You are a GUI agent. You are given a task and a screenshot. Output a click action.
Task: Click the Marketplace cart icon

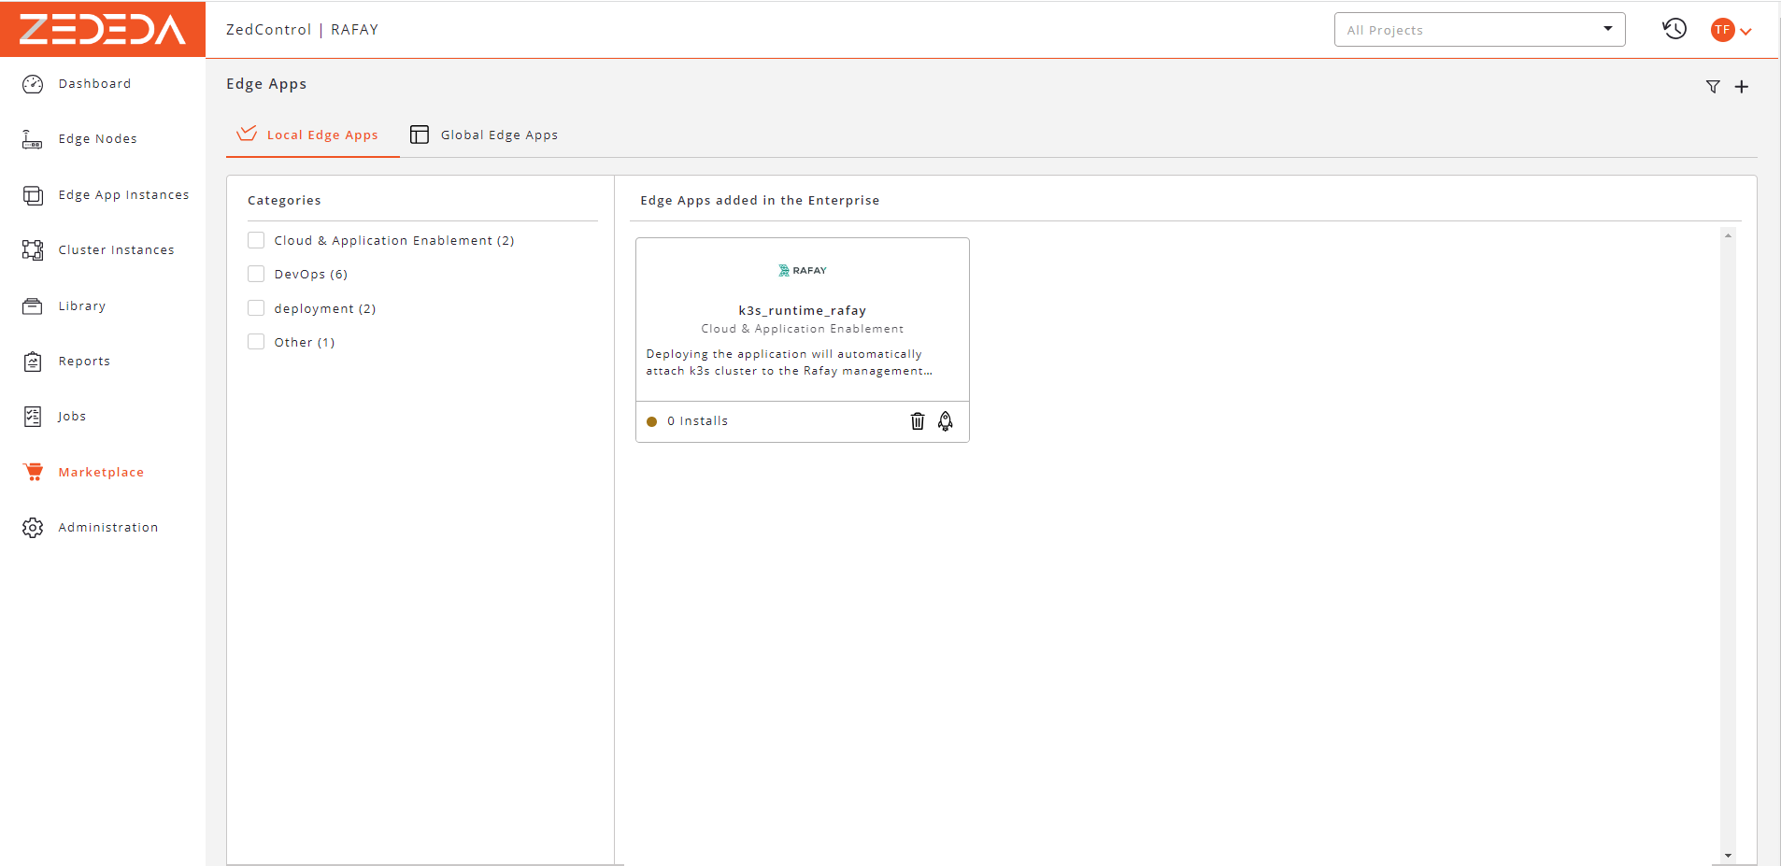click(34, 472)
